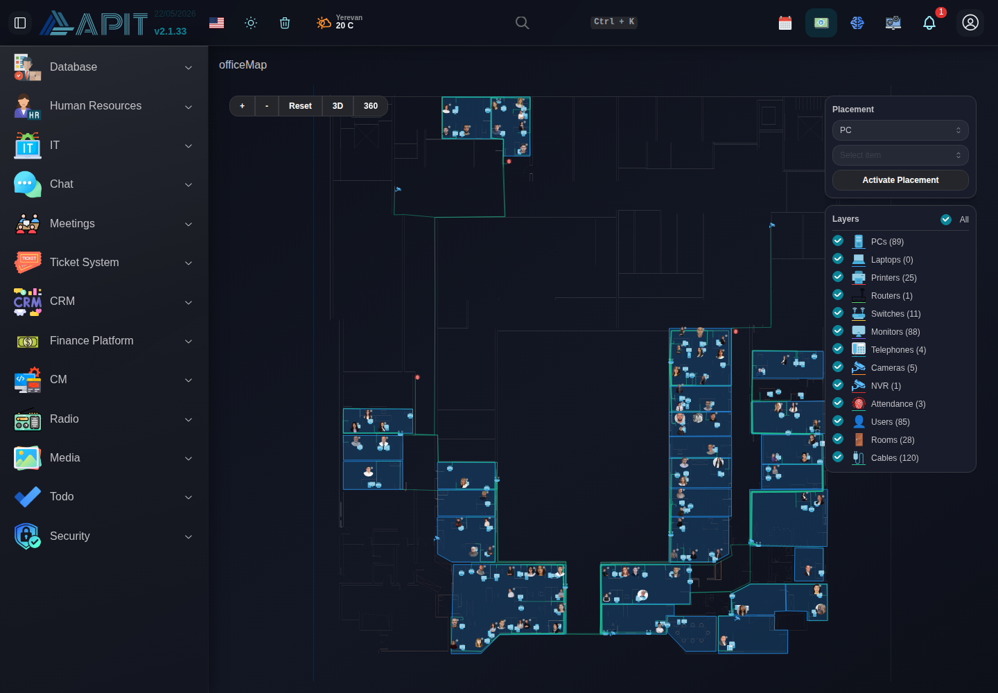Switch map to 3D view
This screenshot has width=998, height=693.
click(x=338, y=106)
